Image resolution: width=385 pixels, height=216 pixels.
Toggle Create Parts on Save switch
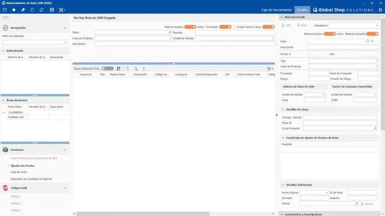click(269, 27)
